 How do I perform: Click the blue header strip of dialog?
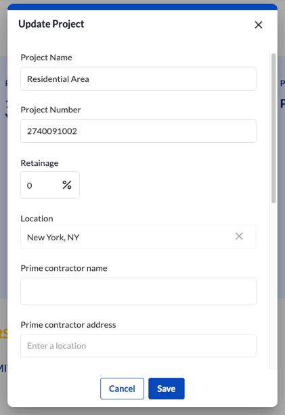142,7
